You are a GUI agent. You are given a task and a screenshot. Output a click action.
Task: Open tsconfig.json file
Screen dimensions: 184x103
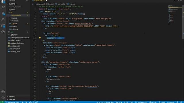point(18,51)
